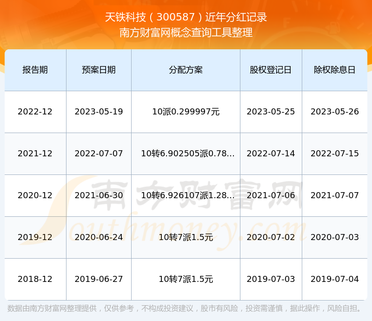Click ex-dividend date 2020-07-03
This screenshot has width=372, height=321.
(x=334, y=237)
